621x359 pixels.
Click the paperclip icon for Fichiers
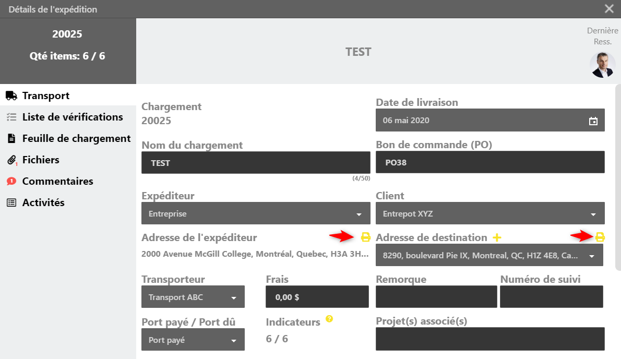click(11, 160)
